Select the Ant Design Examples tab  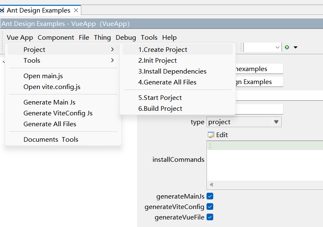(39, 10)
